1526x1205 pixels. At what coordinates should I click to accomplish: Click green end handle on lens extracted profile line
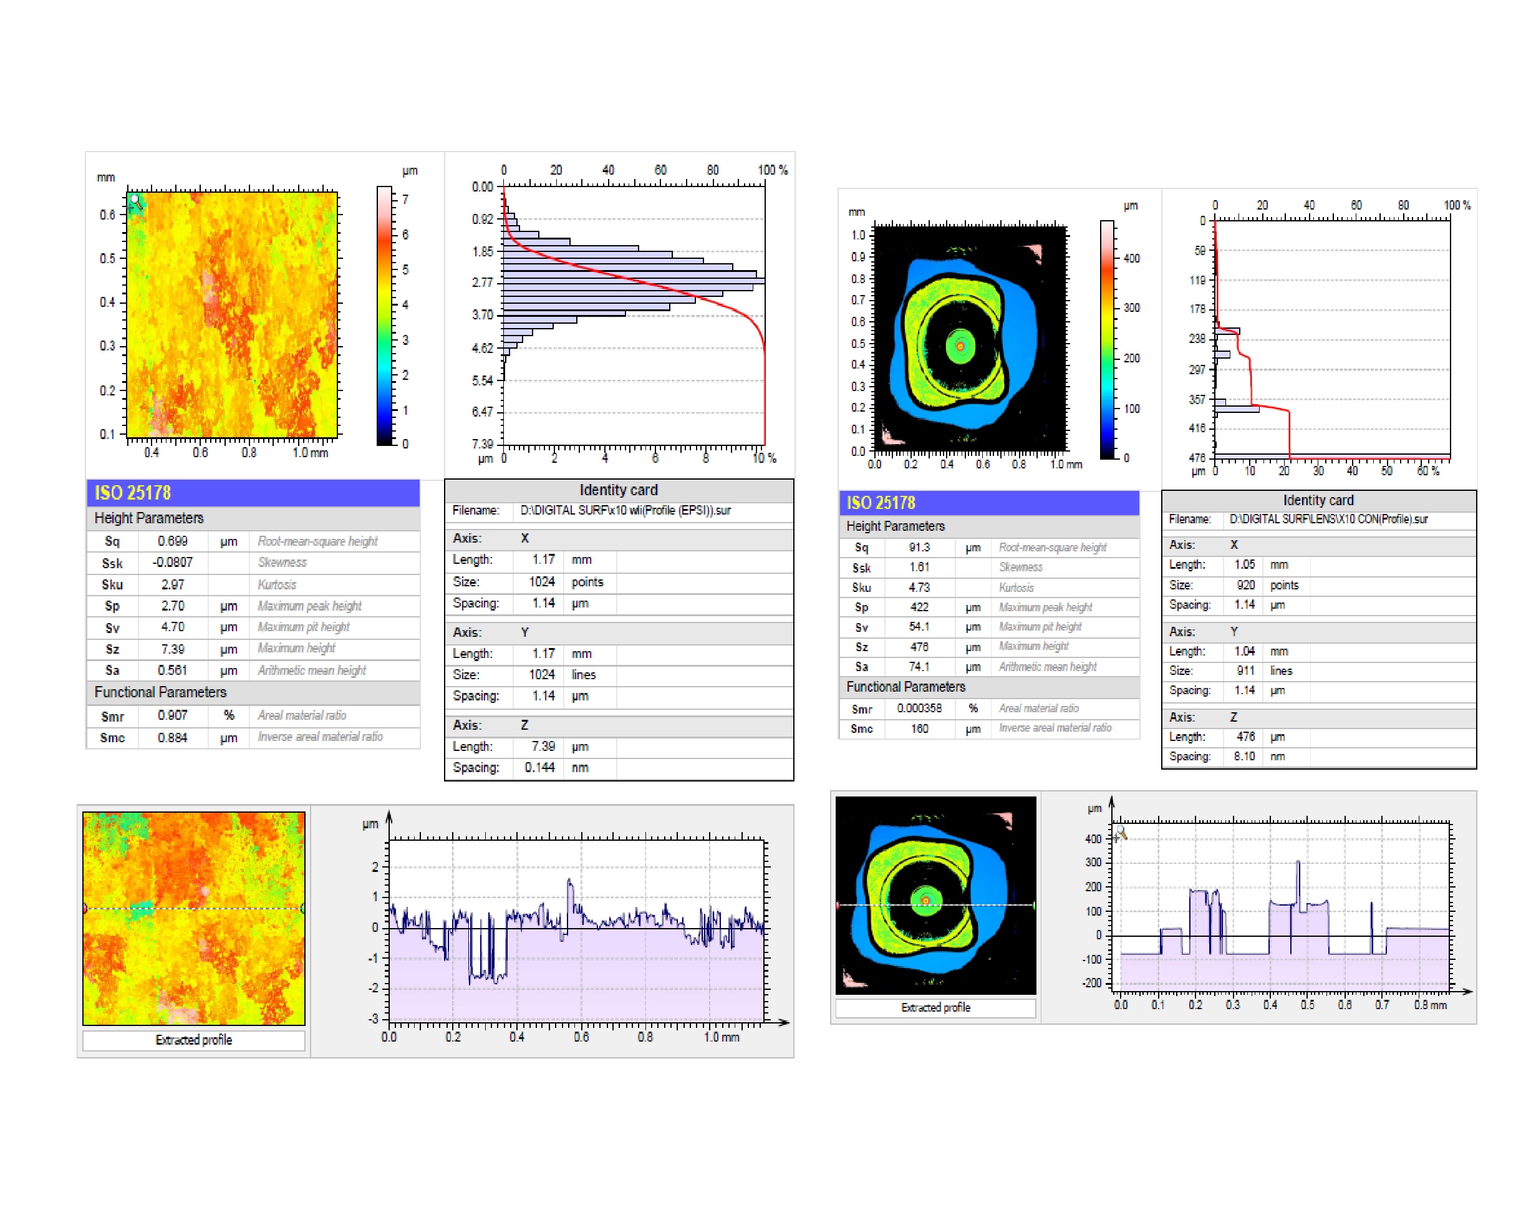[1034, 904]
